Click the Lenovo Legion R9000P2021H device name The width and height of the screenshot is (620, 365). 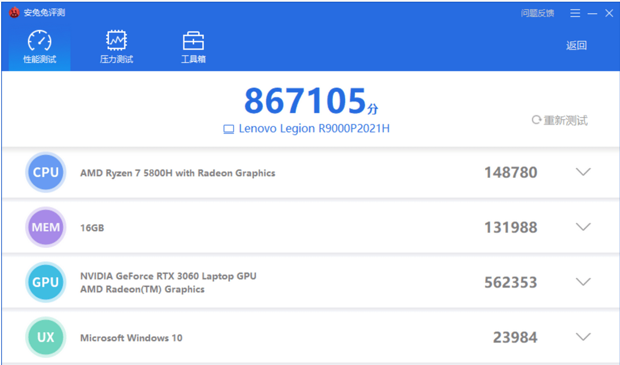coord(314,129)
